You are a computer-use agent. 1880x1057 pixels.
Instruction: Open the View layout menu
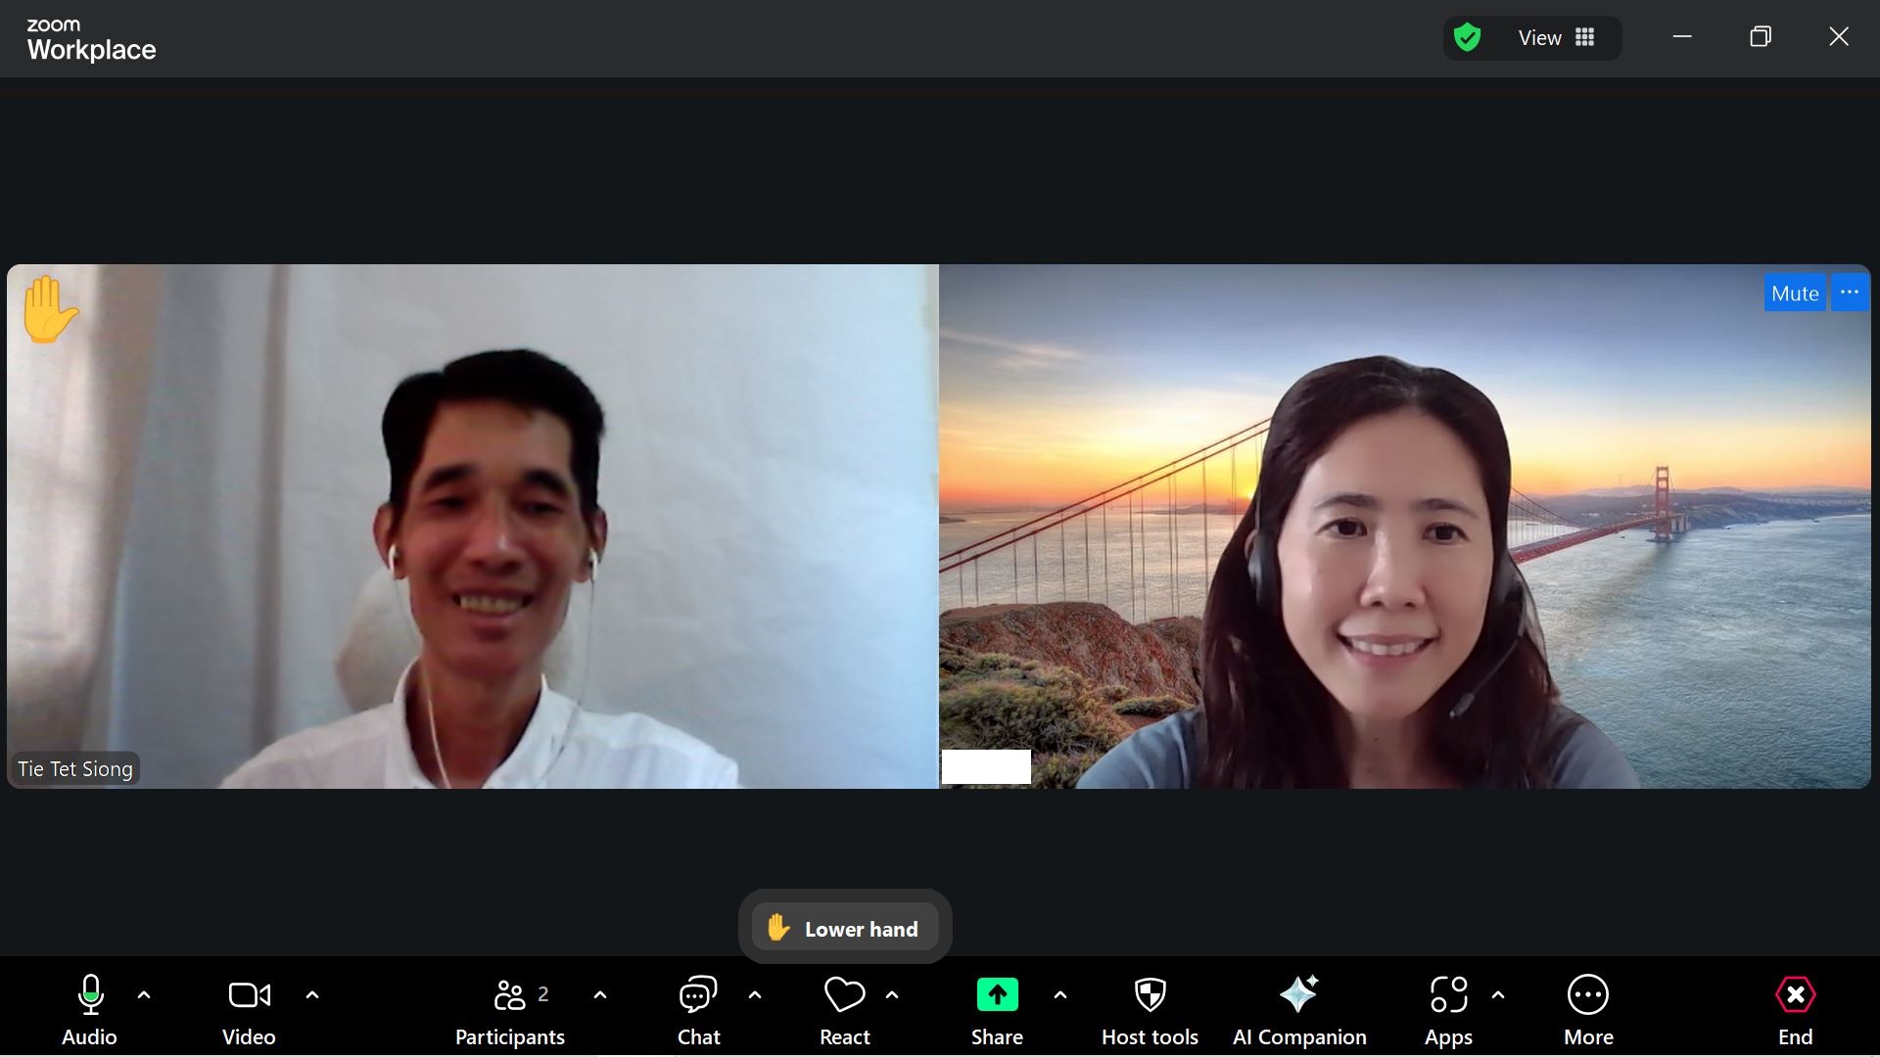click(x=1555, y=37)
